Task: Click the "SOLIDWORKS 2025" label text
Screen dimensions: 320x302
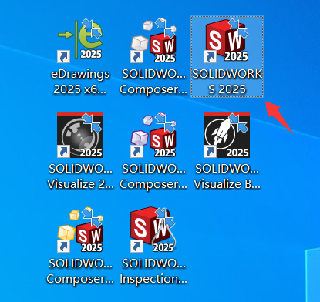Action: (227, 82)
